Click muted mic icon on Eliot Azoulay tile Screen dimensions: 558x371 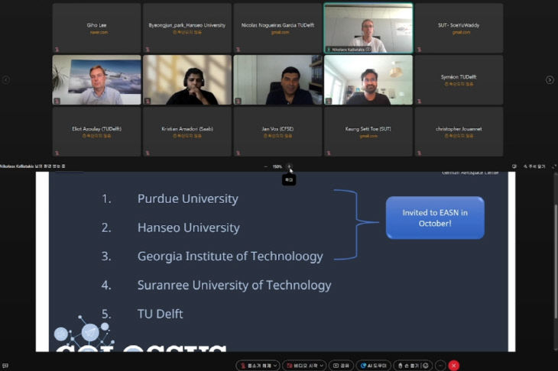(x=57, y=153)
